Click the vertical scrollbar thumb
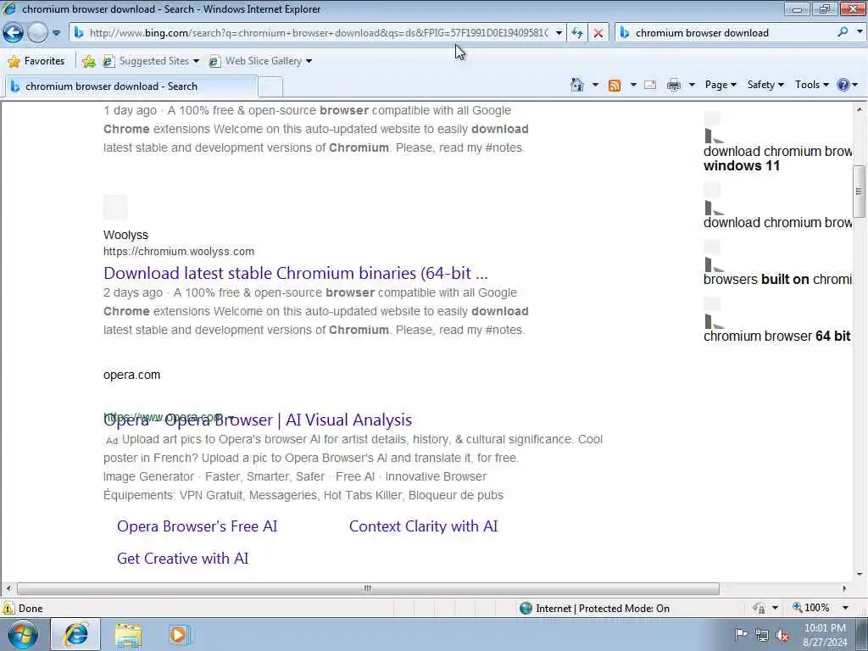The height and width of the screenshot is (651, 868). pyautogui.click(x=860, y=191)
